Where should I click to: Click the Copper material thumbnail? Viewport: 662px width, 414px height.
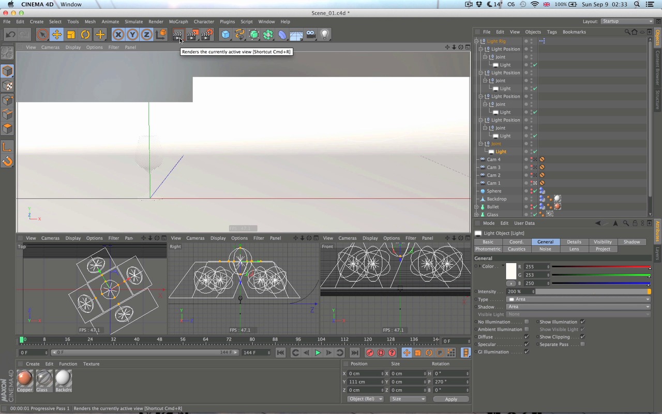click(x=24, y=378)
